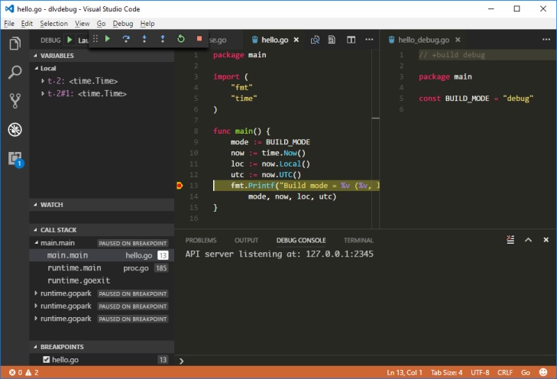557x379 pixels.
Task: Switch to the TERMINAL panel tab
Action: coord(358,240)
